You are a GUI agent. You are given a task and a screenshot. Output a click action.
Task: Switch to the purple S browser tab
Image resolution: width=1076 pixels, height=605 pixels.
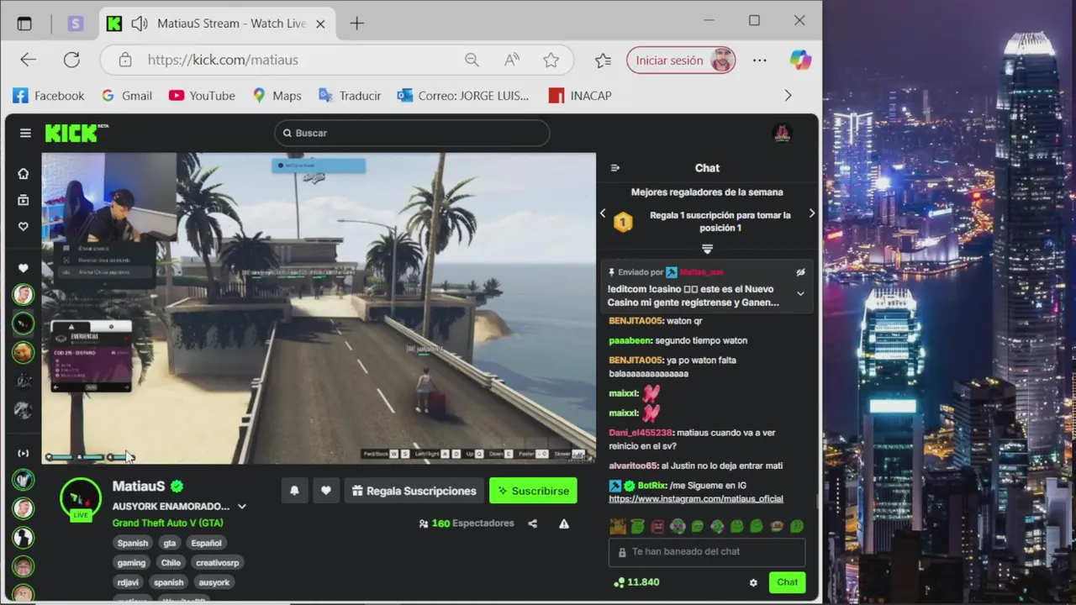(76, 24)
